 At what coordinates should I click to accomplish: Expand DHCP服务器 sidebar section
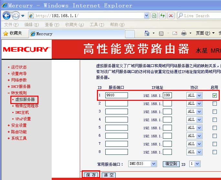click(21, 86)
